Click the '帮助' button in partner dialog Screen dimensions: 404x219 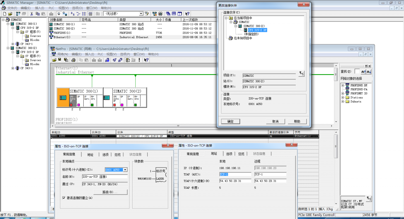coord(297,121)
